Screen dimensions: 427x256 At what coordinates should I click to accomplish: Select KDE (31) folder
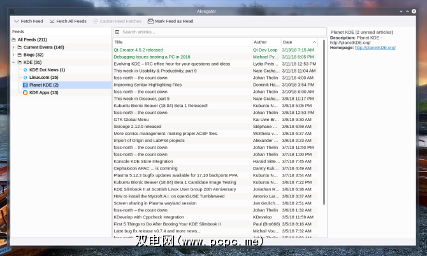[33, 62]
